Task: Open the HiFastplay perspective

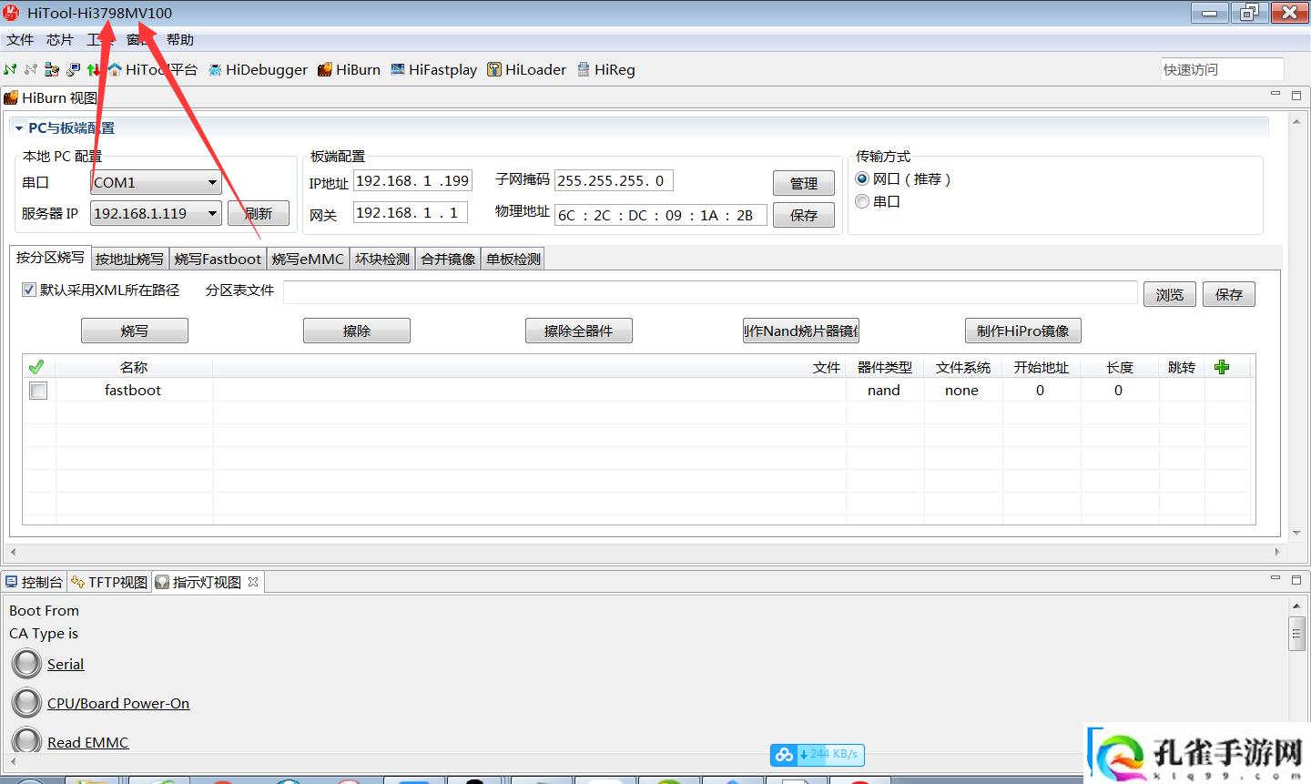Action: point(433,69)
